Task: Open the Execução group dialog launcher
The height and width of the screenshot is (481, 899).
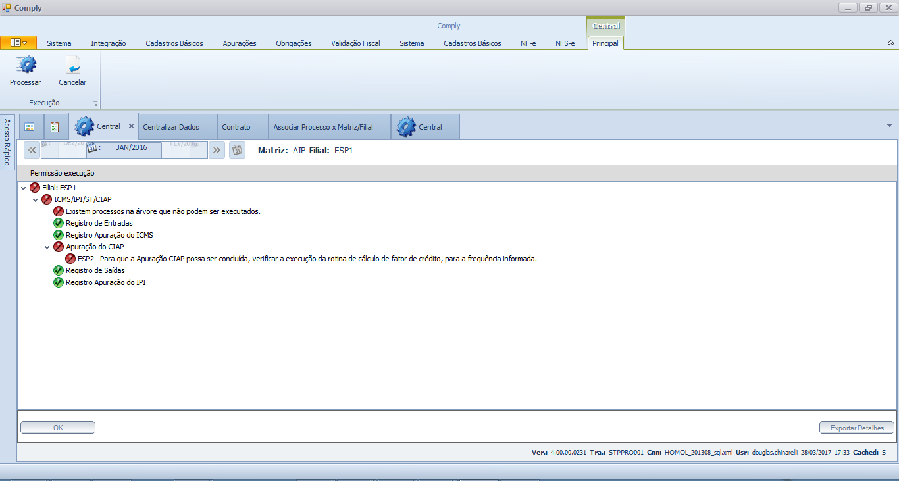Action: pos(95,103)
